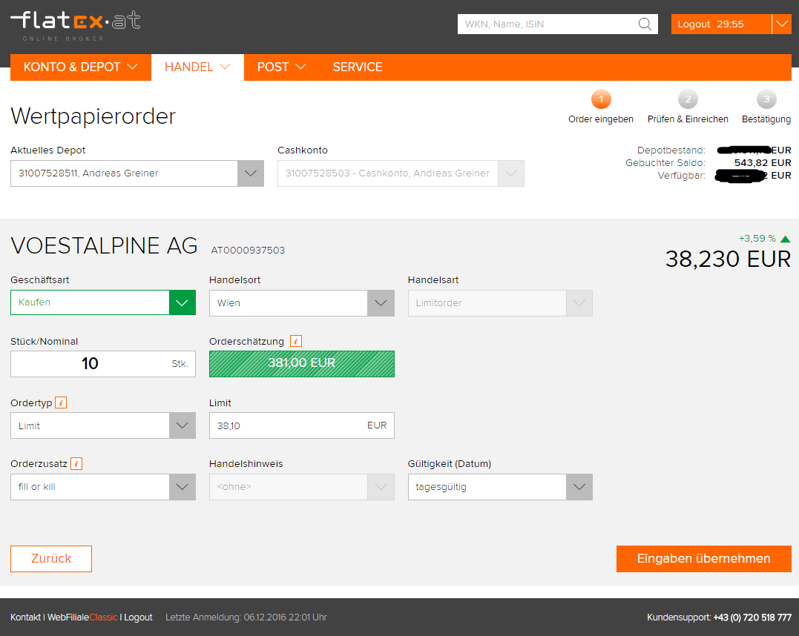Open the Aktuelles Depot dropdown
This screenshot has height=636, width=799.
(137, 173)
